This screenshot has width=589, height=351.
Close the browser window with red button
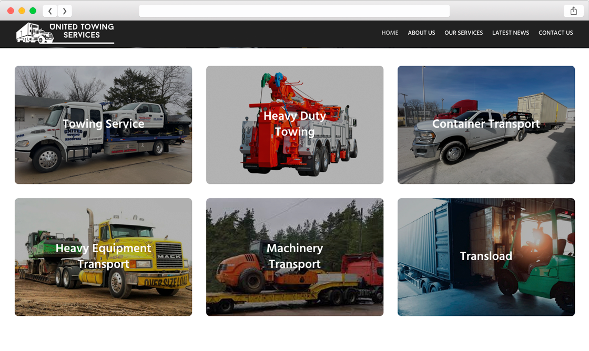[x=11, y=11]
